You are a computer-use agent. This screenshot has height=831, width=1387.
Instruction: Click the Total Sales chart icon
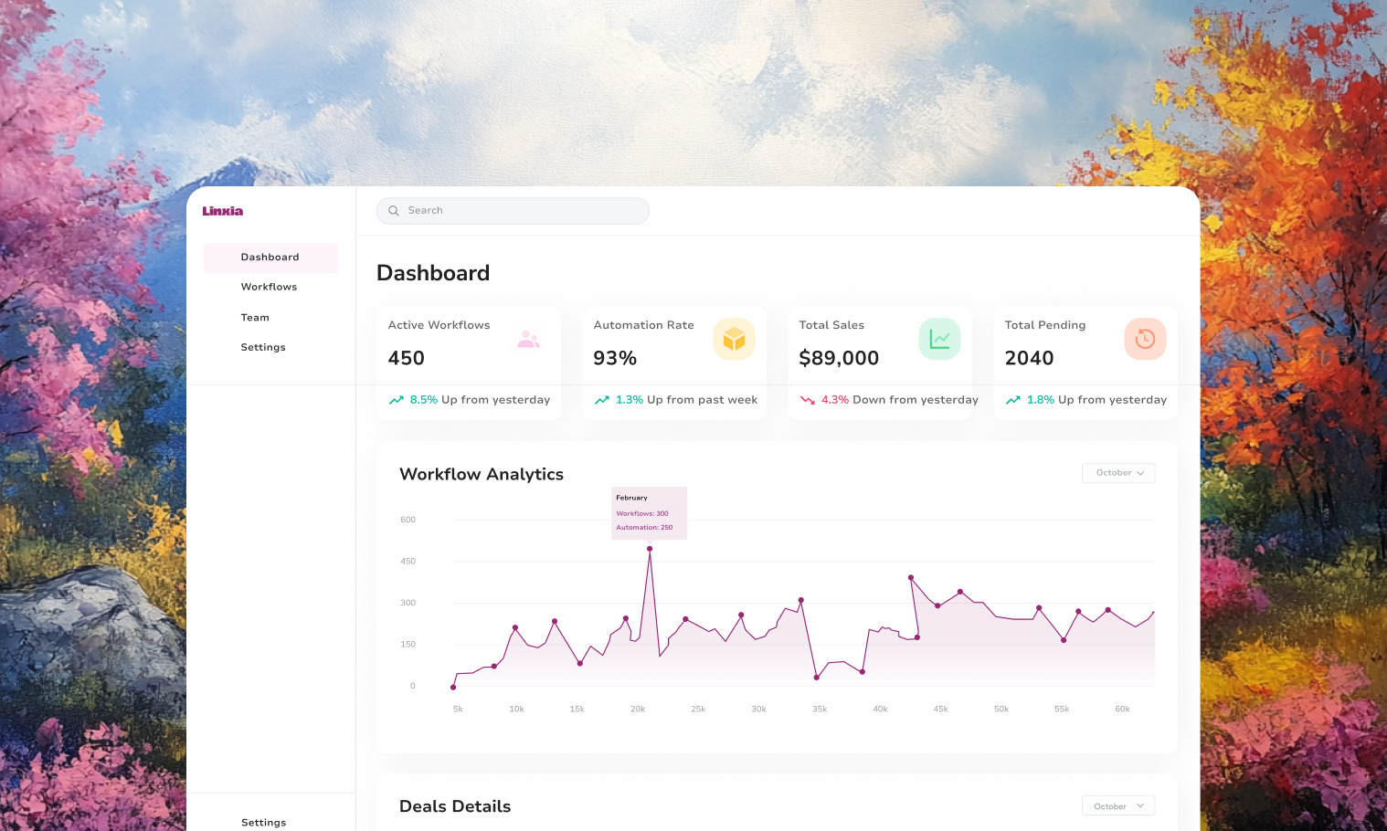click(x=939, y=339)
